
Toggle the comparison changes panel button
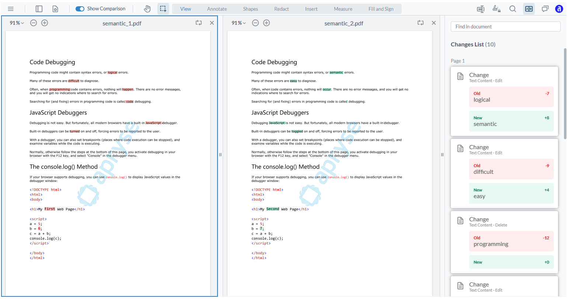pos(529,9)
